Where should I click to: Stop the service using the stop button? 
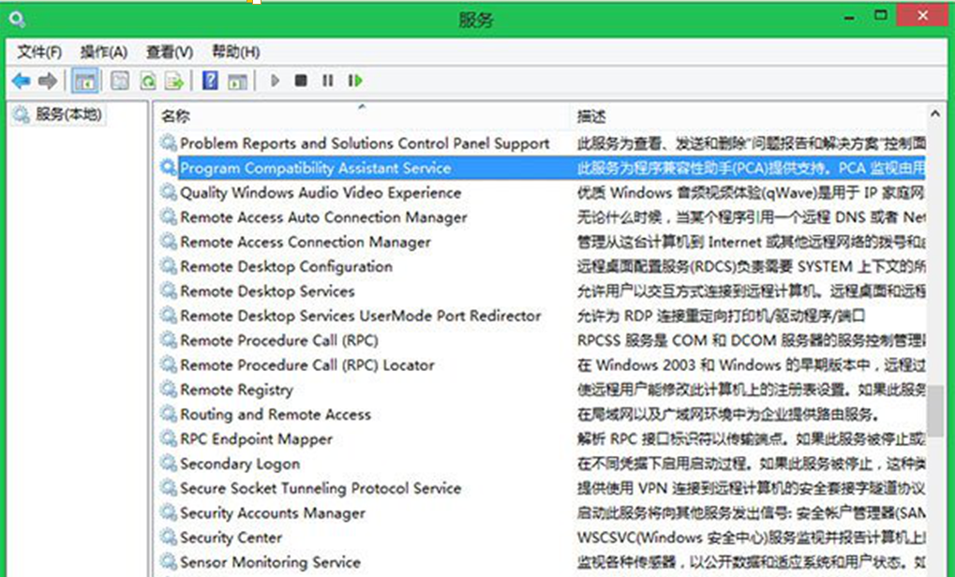(301, 81)
